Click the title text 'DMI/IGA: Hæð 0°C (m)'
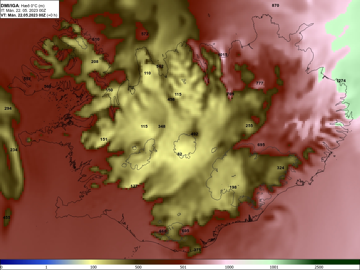 22,6
